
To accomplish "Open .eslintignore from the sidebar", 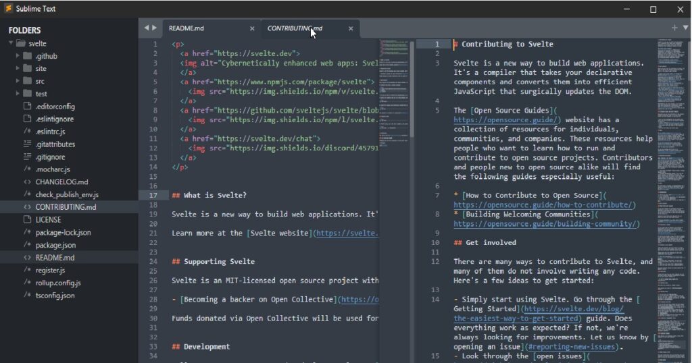I will 55,119.
